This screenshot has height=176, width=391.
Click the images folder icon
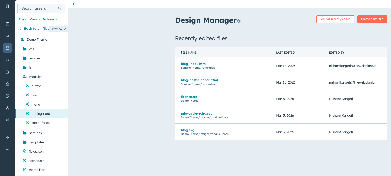[25, 58]
